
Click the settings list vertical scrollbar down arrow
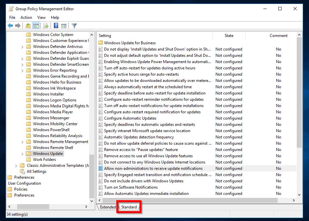click(299, 195)
